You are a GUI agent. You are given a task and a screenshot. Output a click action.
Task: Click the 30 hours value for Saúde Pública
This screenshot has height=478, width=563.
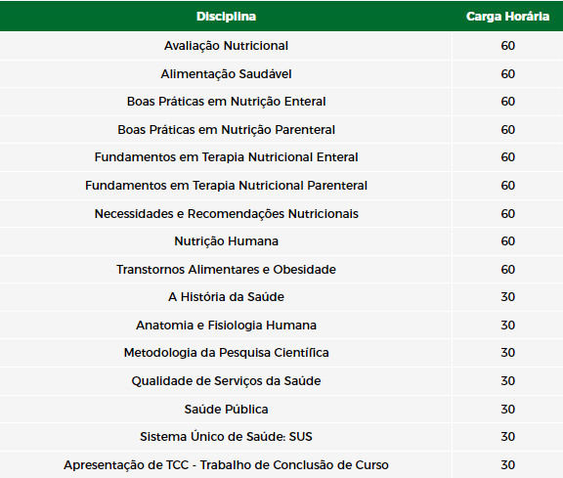507,410
